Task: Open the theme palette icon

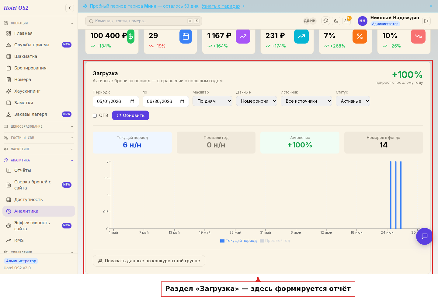Action: point(326,21)
